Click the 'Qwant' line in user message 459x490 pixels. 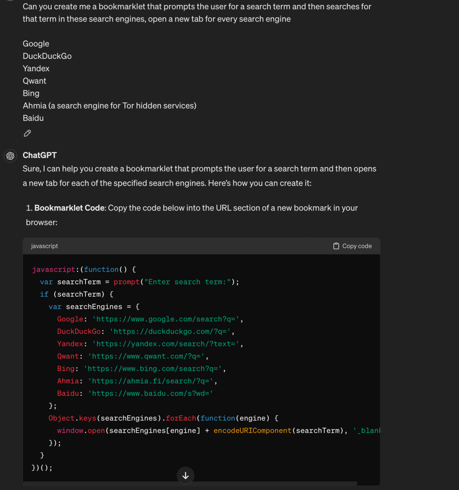tap(34, 81)
